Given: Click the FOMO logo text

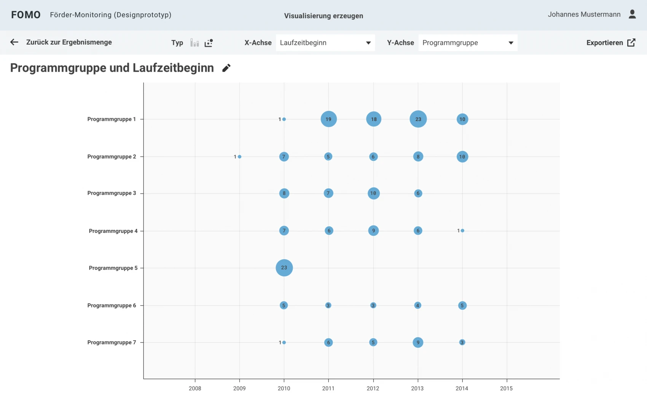Looking at the screenshot, I should (26, 15).
